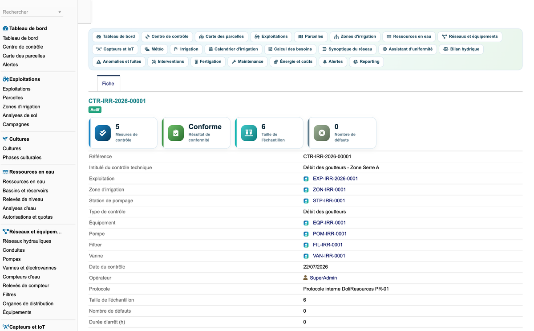Open Relevés de niveau in sidebar

tap(23, 199)
